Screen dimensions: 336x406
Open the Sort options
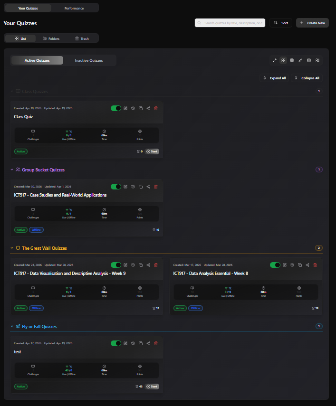pyautogui.click(x=281, y=23)
